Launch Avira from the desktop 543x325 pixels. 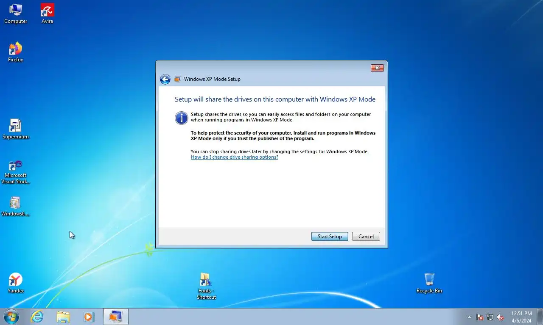pyautogui.click(x=47, y=14)
